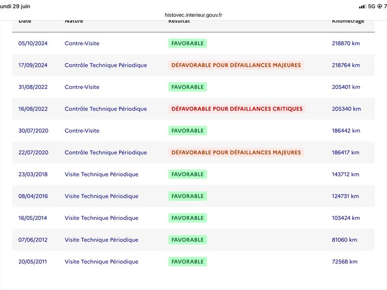This screenshot has height=290, width=387.
Task: Click DÉFAVORABLE POUR DÉFAILLANCES MAJEURES badge for 17/09/2024
Action: pyautogui.click(x=236, y=65)
